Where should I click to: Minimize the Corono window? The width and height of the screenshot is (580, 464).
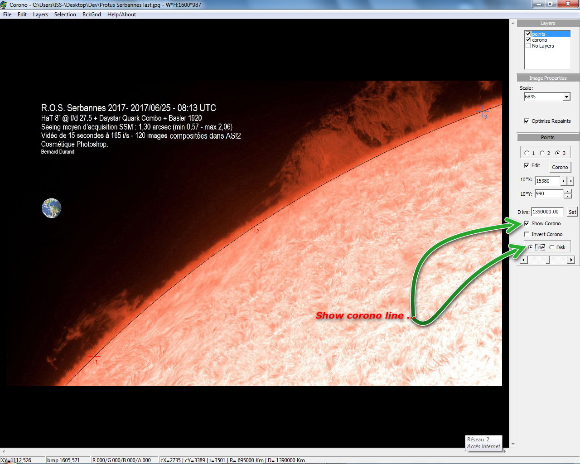click(x=538, y=4)
